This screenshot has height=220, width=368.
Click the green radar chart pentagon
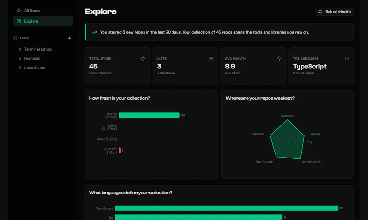tap(287, 141)
